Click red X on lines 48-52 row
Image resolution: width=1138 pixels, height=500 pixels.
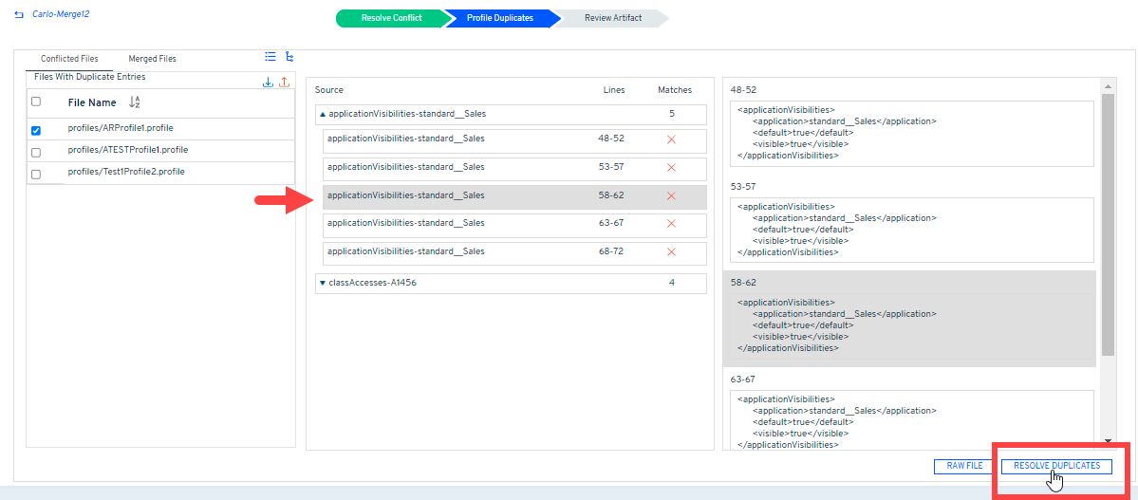coord(671,140)
